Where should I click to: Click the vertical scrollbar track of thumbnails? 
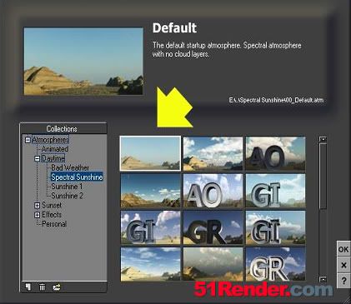pyautogui.click(x=323, y=209)
